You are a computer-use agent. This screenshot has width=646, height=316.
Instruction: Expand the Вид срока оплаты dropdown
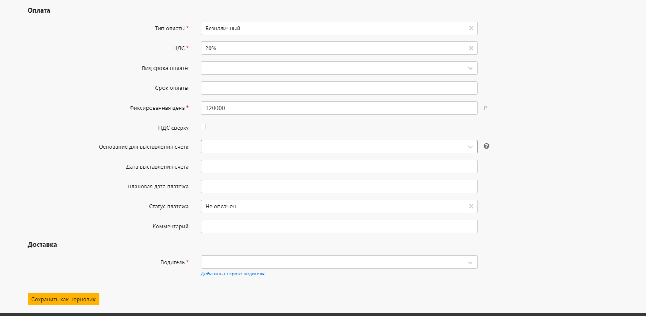click(x=470, y=68)
